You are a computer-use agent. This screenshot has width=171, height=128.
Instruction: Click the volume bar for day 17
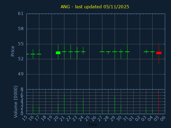pyautogui.click(x=39, y=110)
